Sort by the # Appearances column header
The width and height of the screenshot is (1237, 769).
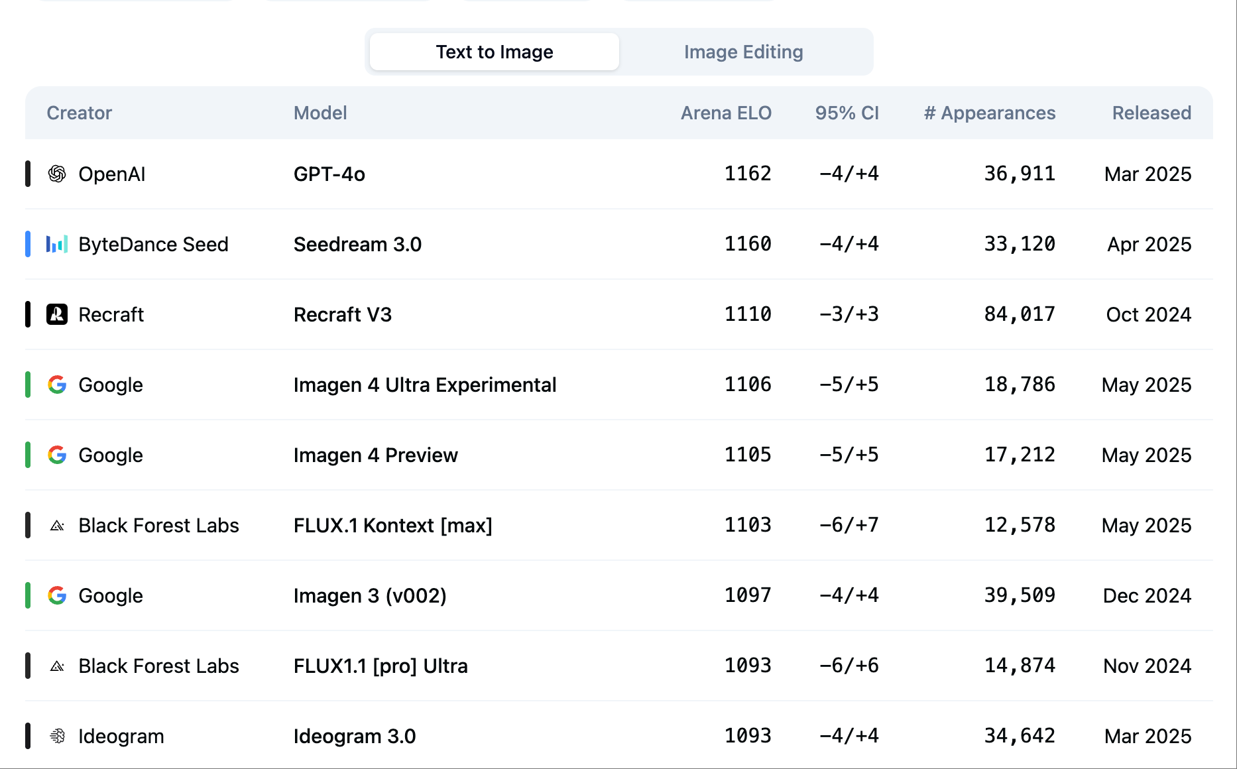pyautogui.click(x=990, y=113)
